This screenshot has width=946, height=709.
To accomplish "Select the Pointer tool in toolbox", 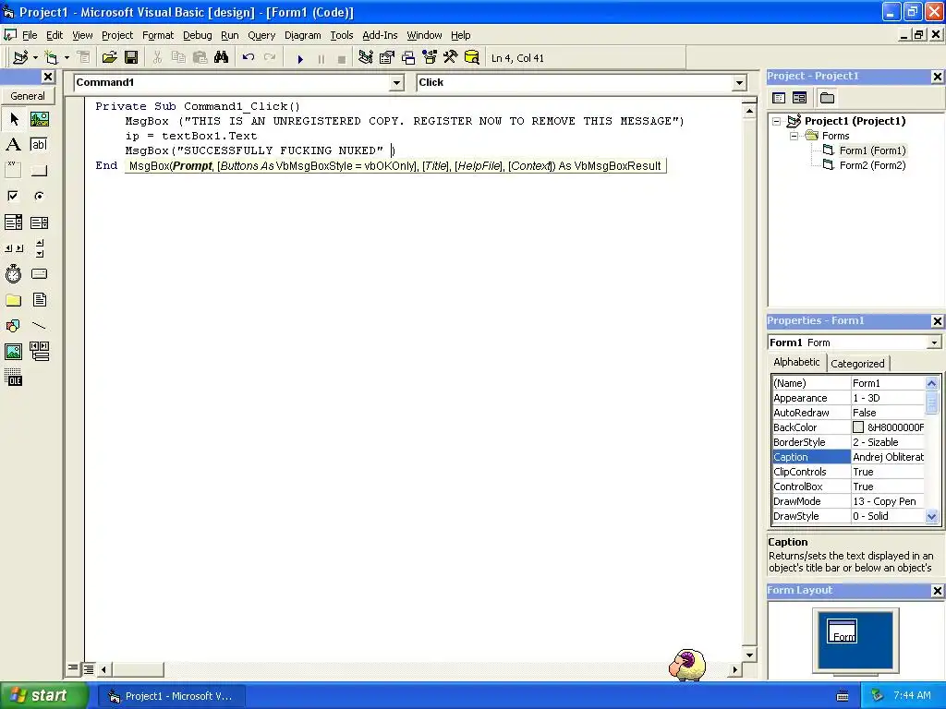I will click(13, 119).
